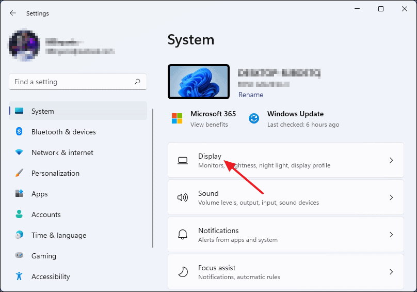This screenshot has width=417, height=292.
Task: Click the Accessibility figure icon
Action: click(x=19, y=276)
